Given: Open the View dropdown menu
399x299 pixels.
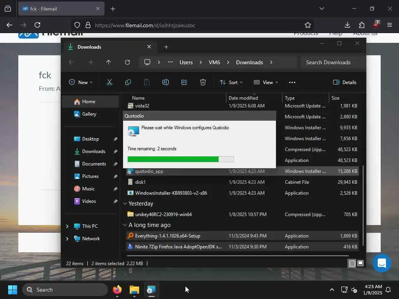Looking at the screenshot, I should point(266,83).
